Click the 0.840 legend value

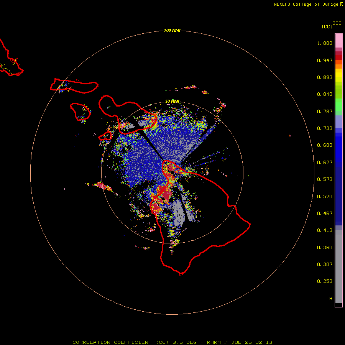tap(325, 94)
